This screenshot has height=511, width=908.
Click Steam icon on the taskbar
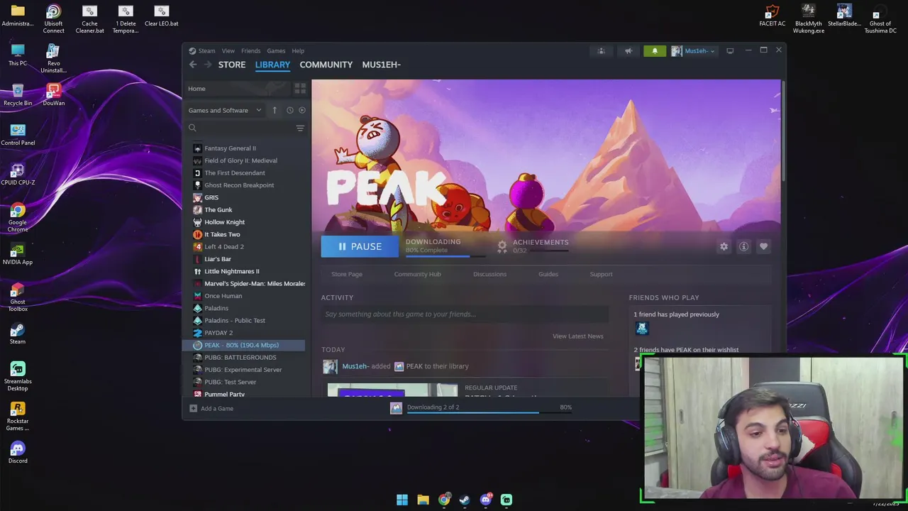(465, 500)
